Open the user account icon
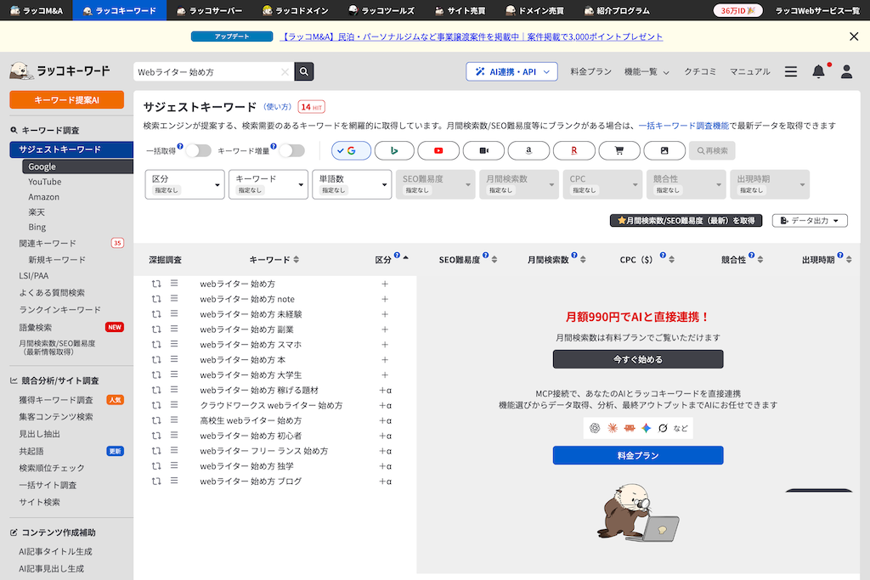Image resolution: width=870 pixels, height=580 pixels. pyautogui.click(x=846, y=71)
